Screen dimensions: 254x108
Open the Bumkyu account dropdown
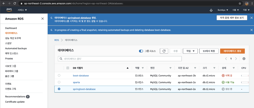pos(223,10)
